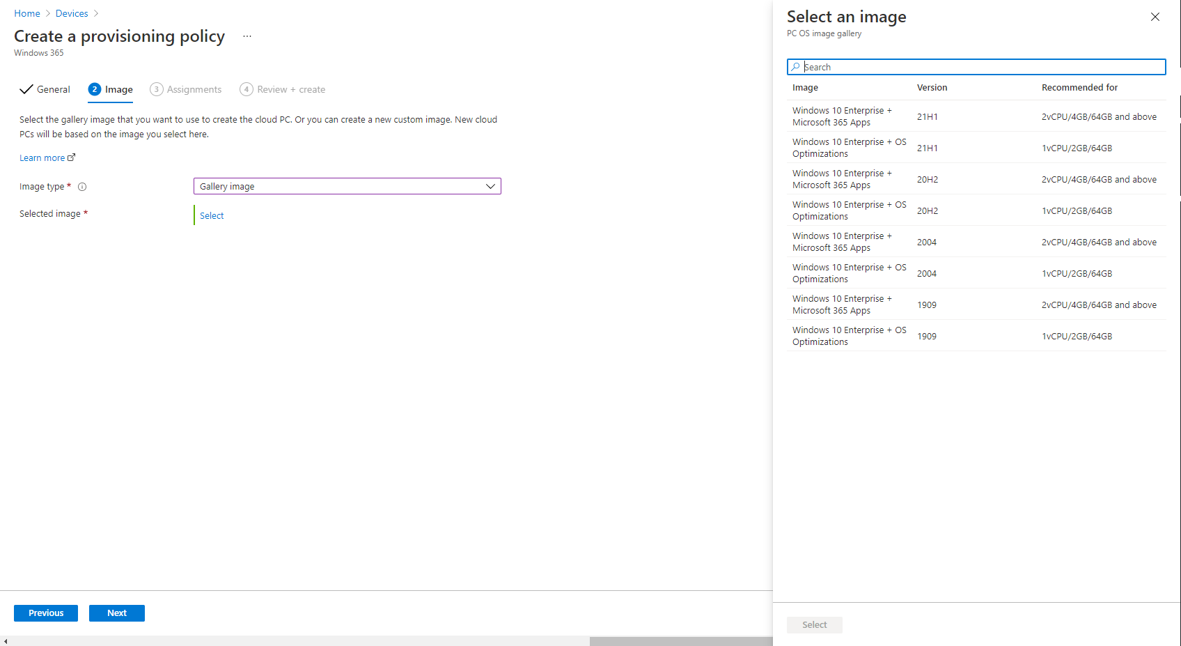The width and height of the screenshot is (1181, 646).
Task: Click the Next button
Action: point(117,613)
